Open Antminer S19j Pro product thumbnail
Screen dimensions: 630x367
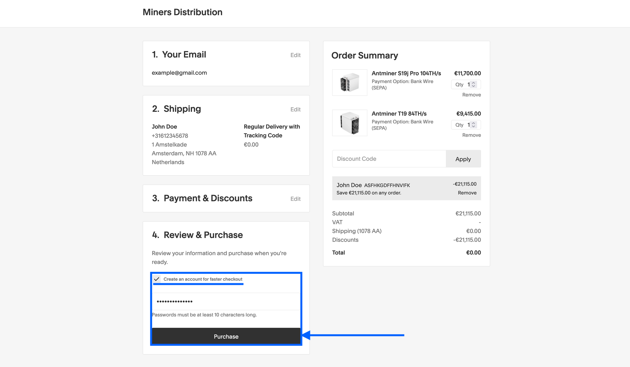coord(350,82)
